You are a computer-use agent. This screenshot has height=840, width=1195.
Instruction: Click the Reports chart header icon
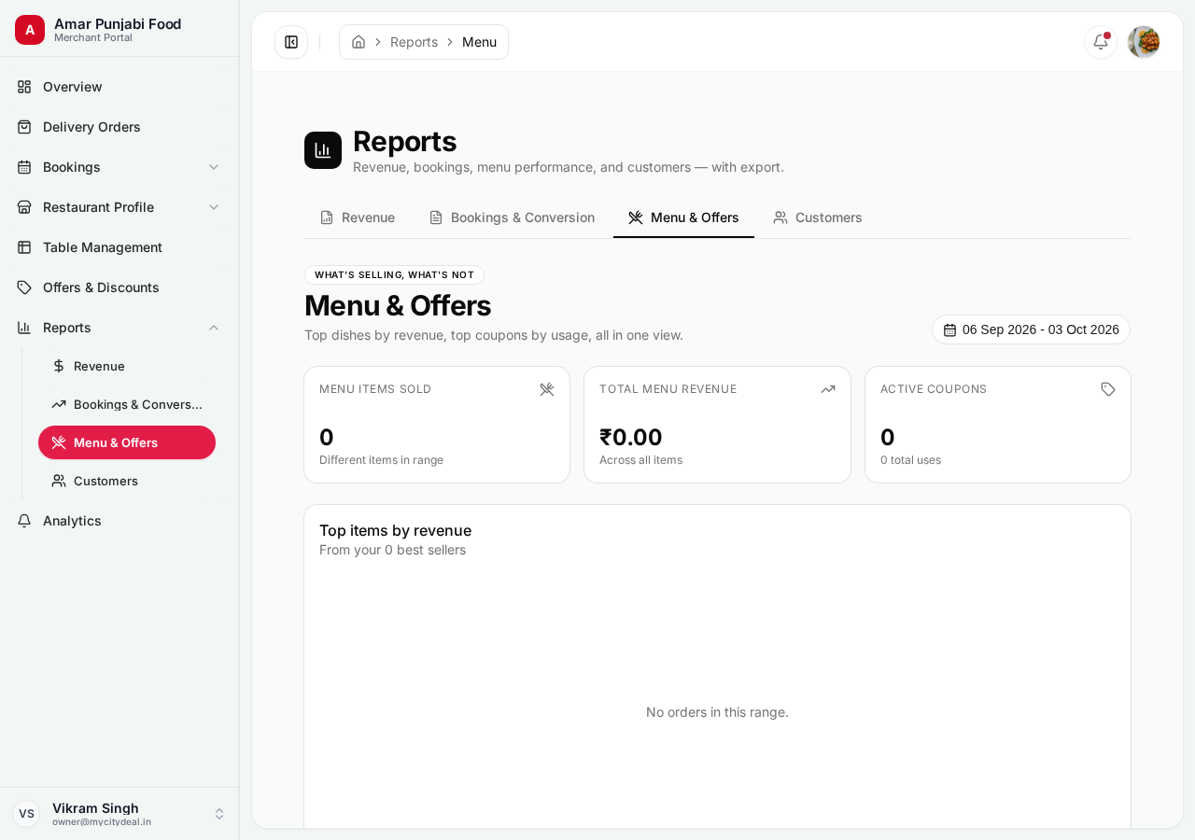[x=323, y=150]
